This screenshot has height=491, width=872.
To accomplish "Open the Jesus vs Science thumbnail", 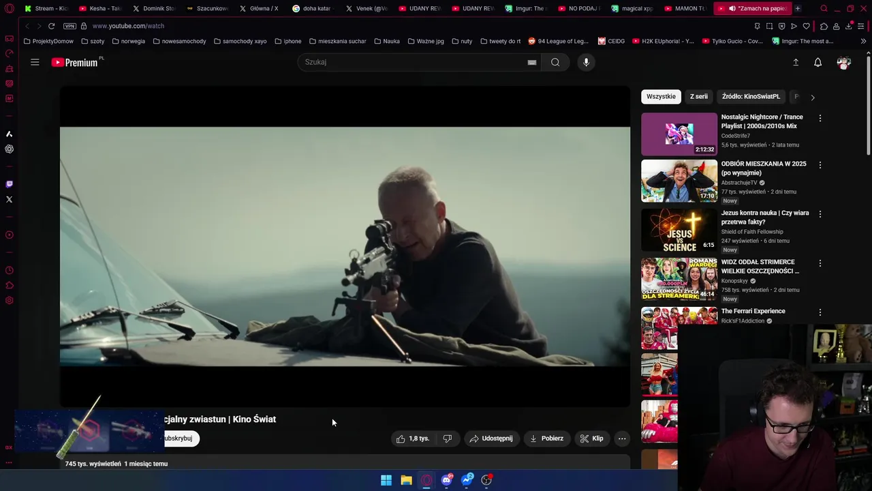I will coord(679,230).
